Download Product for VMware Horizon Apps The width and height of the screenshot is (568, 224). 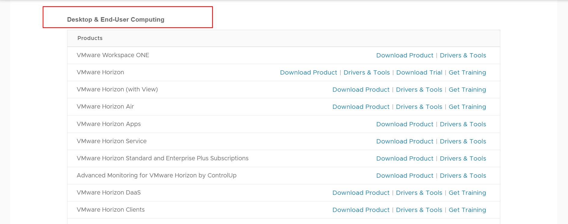(x=405, y=124)
